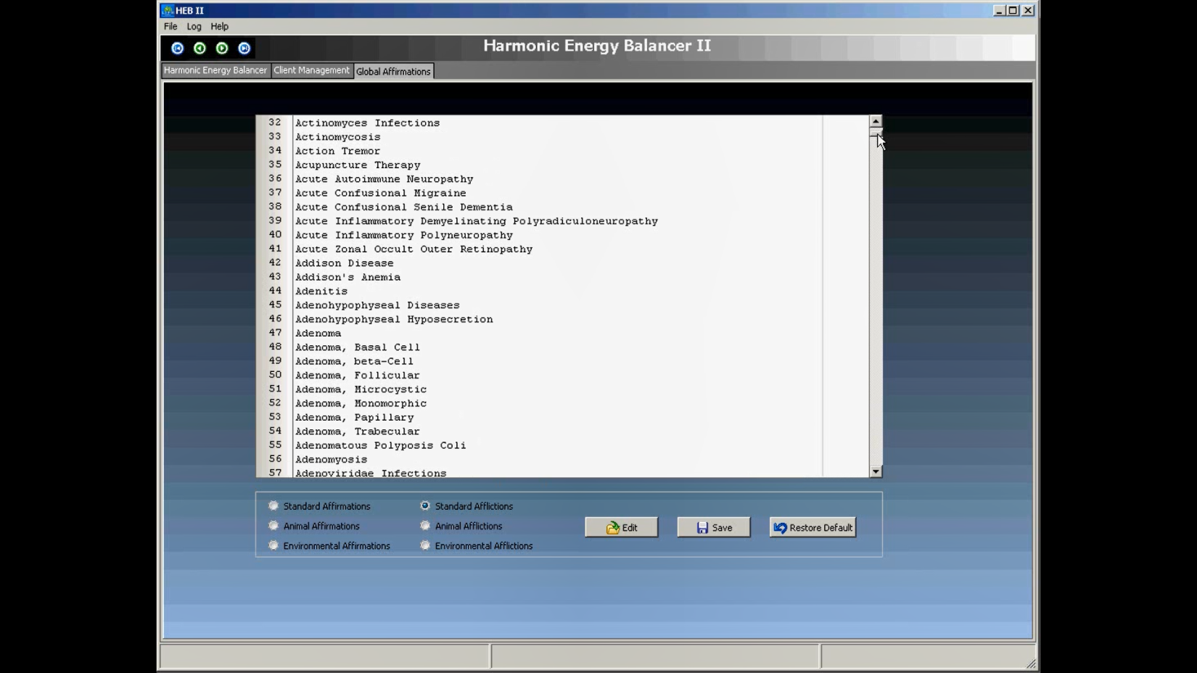The width and height of the screenshot is (1197, 673).
Task: Open the File menu
Action: [170, 26]
